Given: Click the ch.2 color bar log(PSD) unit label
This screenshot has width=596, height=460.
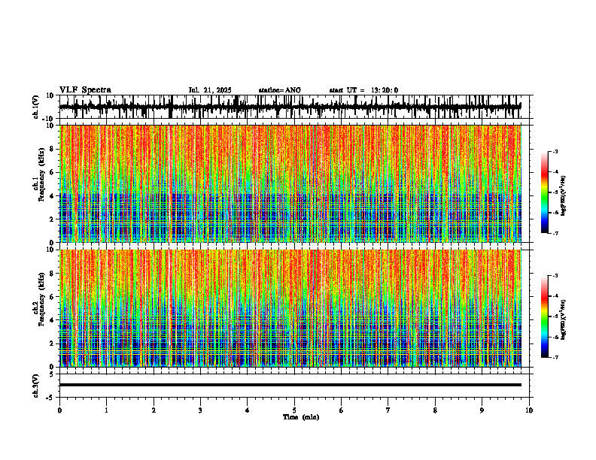Looking at the screenshot, I should click(x=564, y=320).
